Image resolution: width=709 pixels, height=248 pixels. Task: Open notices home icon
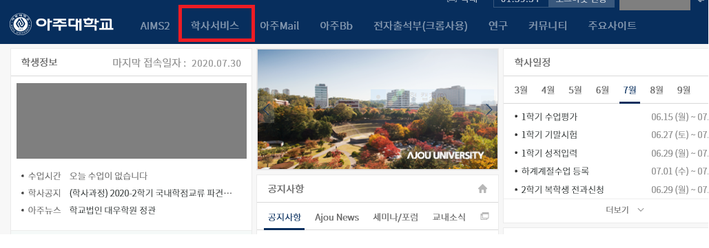[x=482, y=189]
